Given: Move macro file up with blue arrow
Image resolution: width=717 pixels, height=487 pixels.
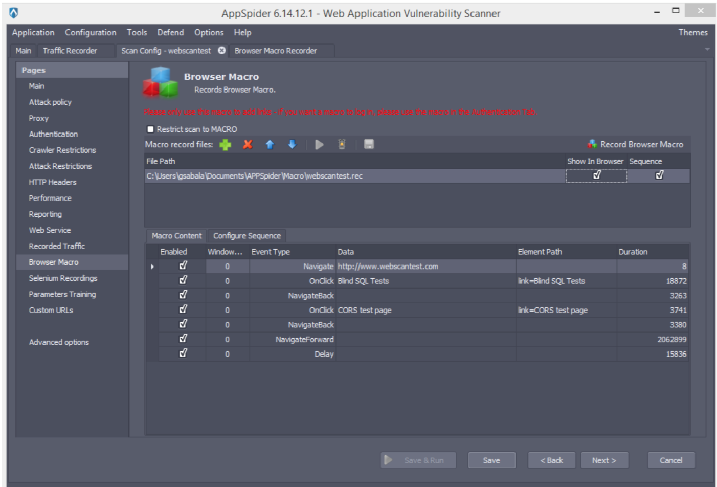Looking at the screenshot, I should 270,145.
